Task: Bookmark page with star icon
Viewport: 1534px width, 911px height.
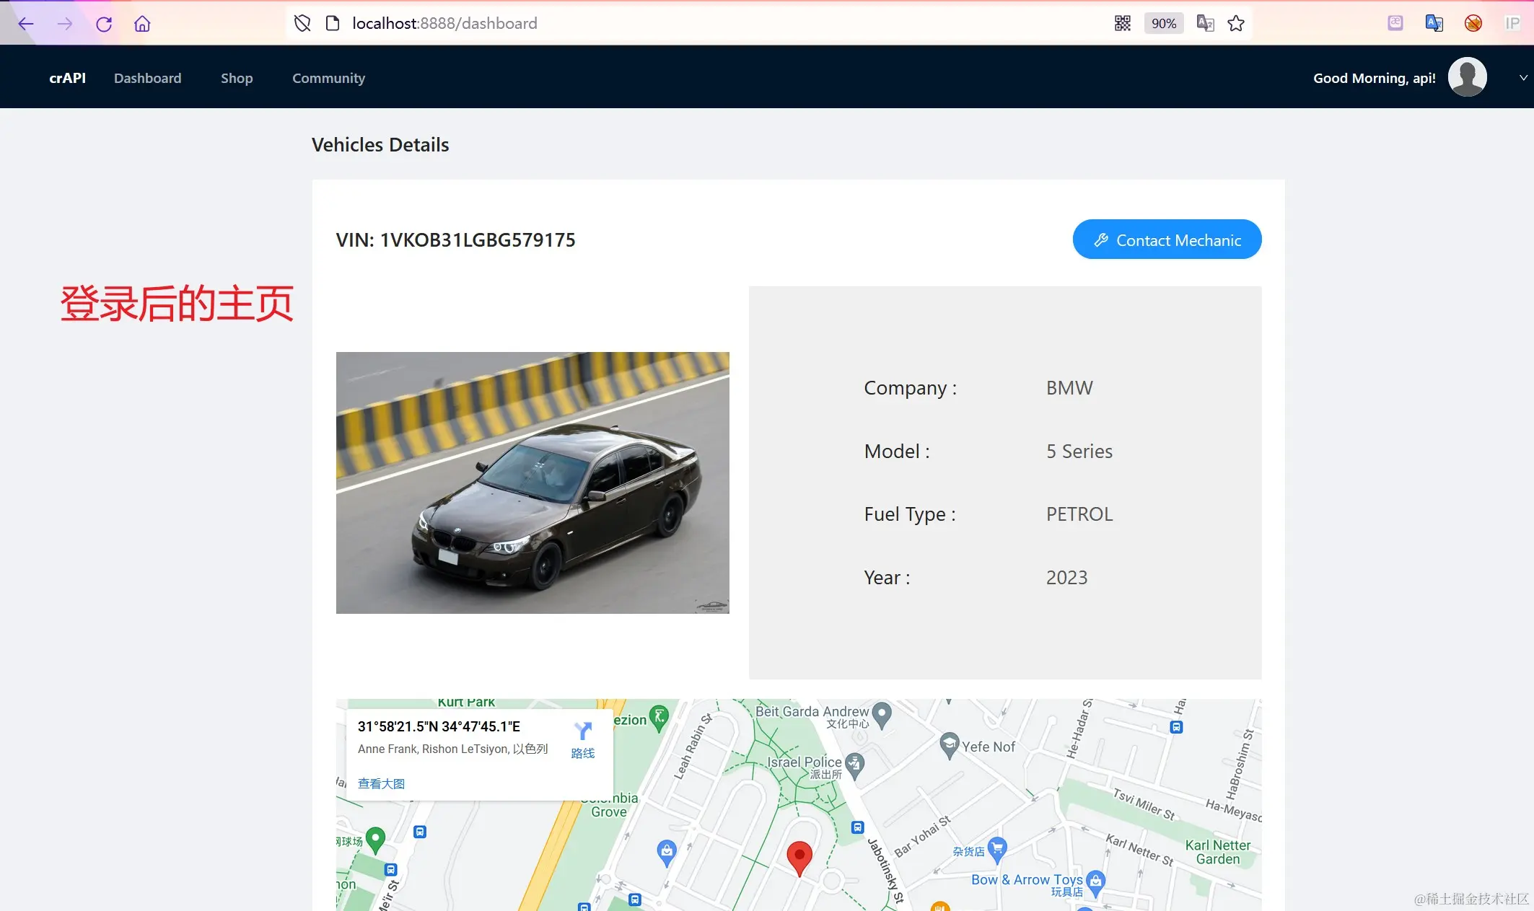Action: pos(1236,24)
